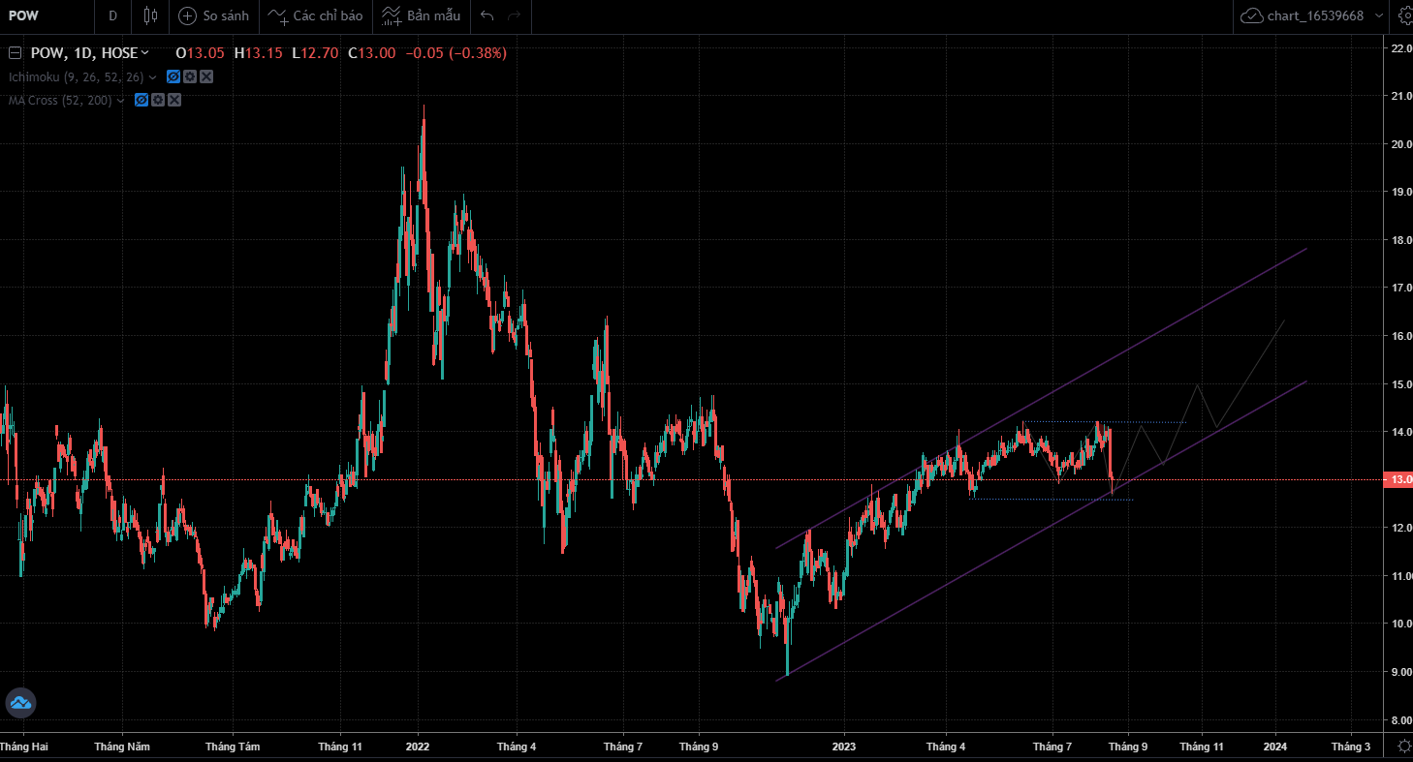Viewport: 1413px width, 762px height.
Task: Click the 15.00 price axis label
Action: pyautogui.click(x=1400, y=384)
